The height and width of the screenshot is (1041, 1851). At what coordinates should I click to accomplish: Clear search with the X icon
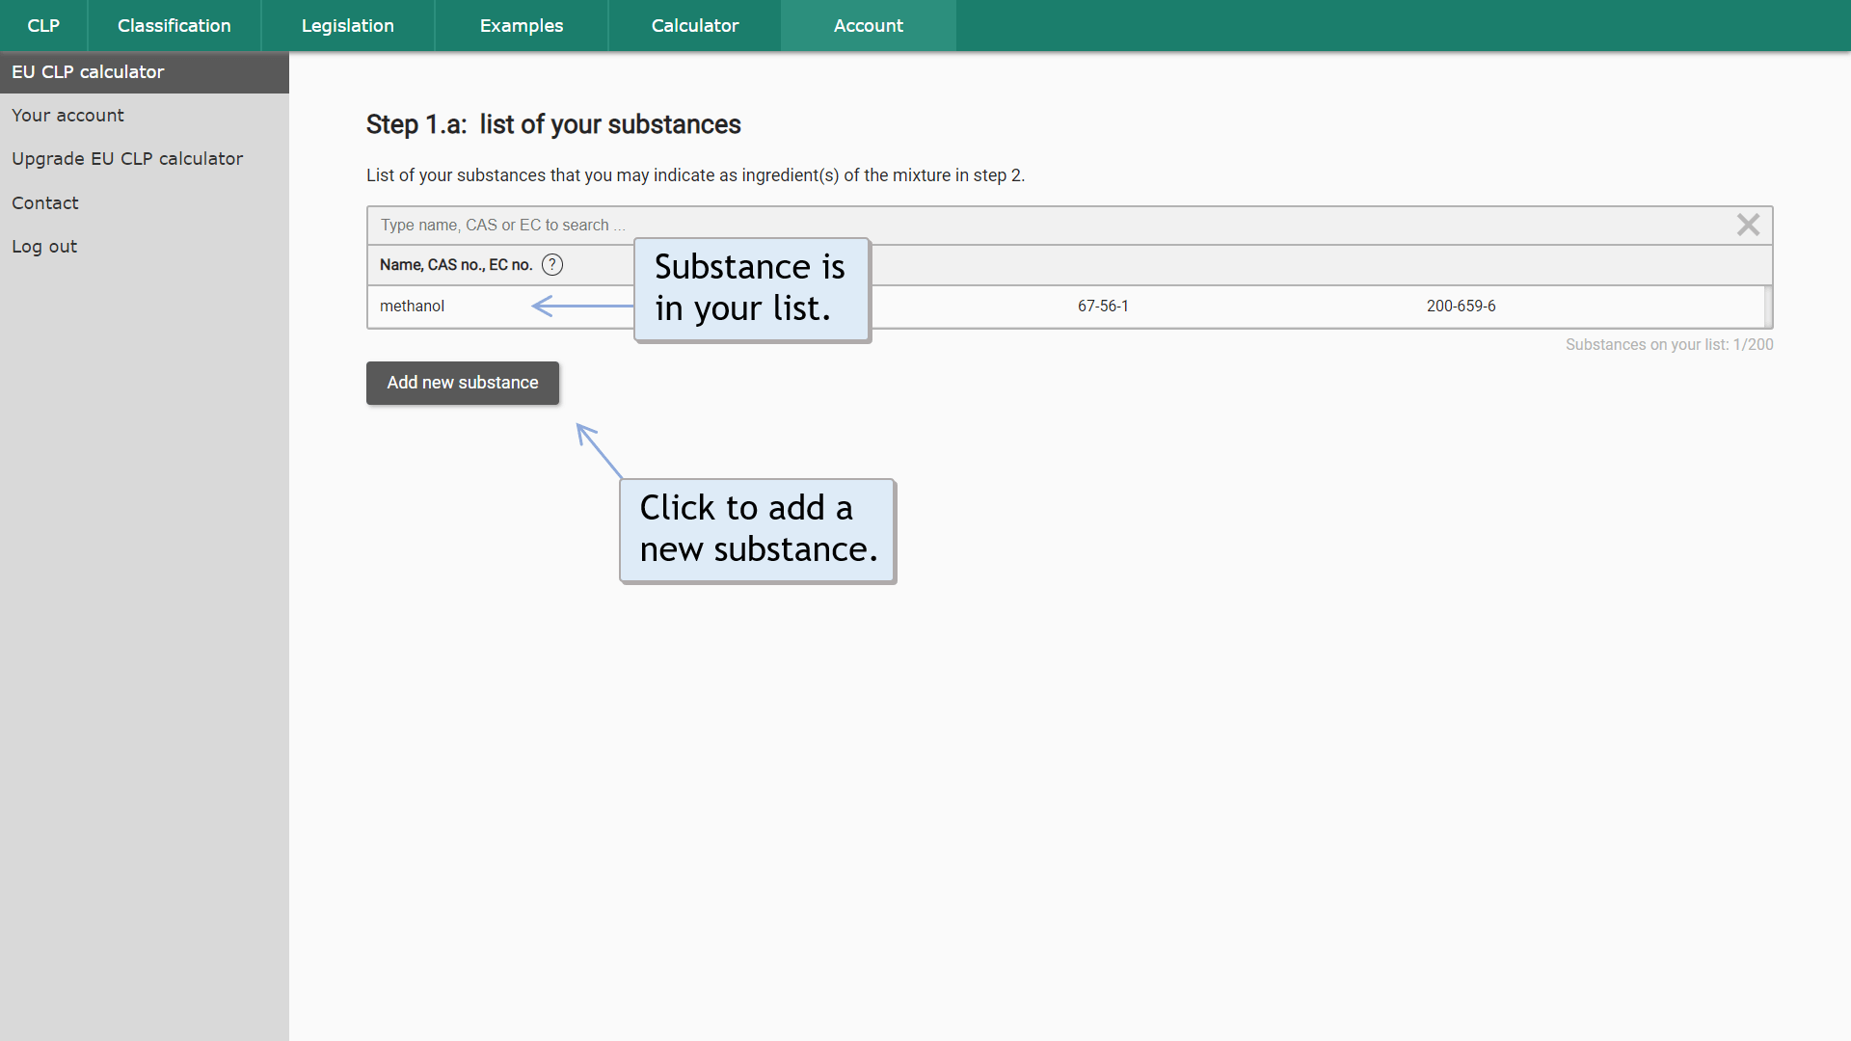tap(1748, 225)
